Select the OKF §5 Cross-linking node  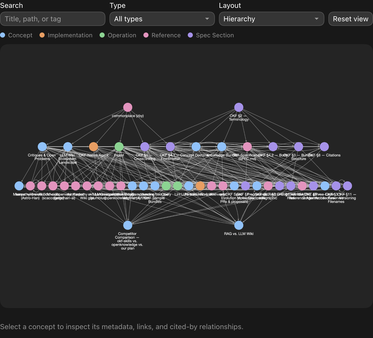pos(145,147)
